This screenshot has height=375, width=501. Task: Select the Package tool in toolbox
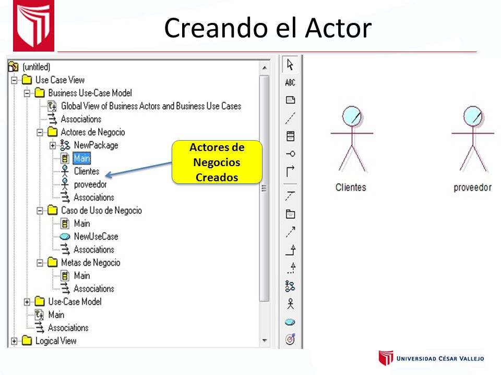pyautogui.click(x=290, y=214)
